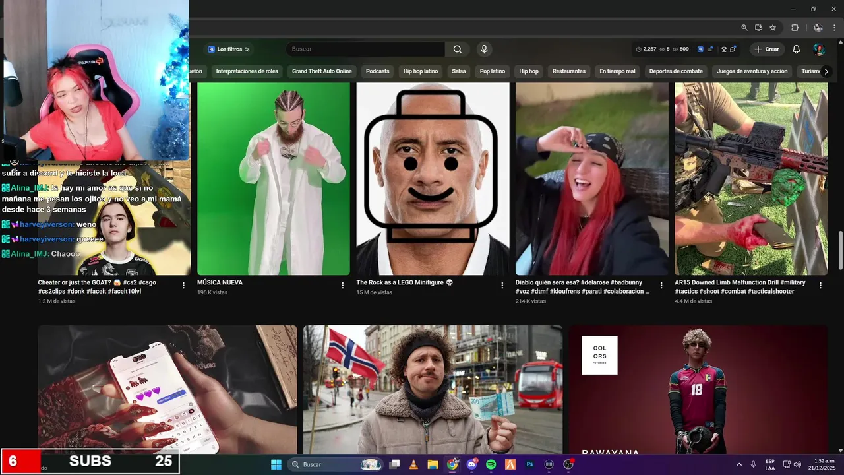This screenshot has height=475, width=844.
Task: Start voice search with the microphone icon
Action: (x=484, y=49)
